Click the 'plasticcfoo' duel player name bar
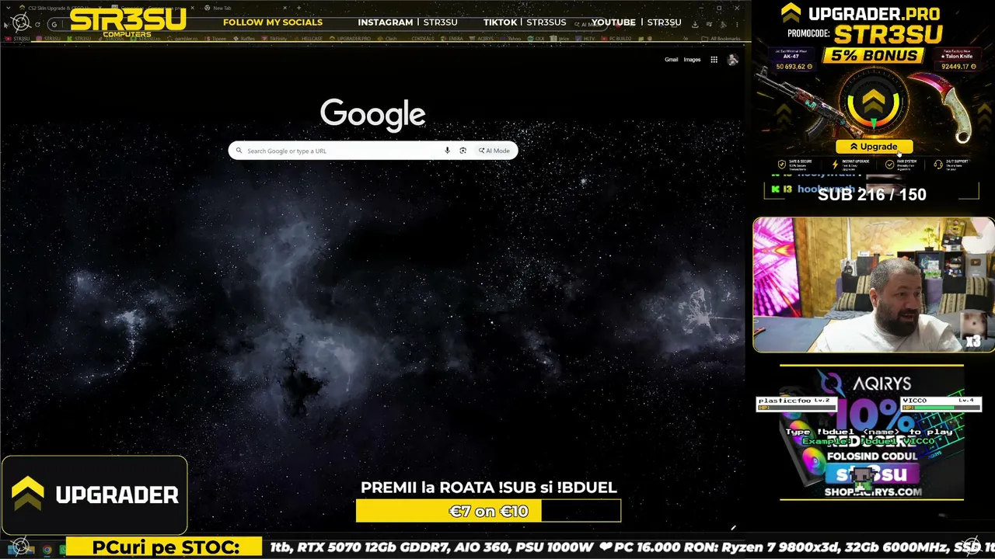Viewport: 995px width, 559px height. click(798, 404)
